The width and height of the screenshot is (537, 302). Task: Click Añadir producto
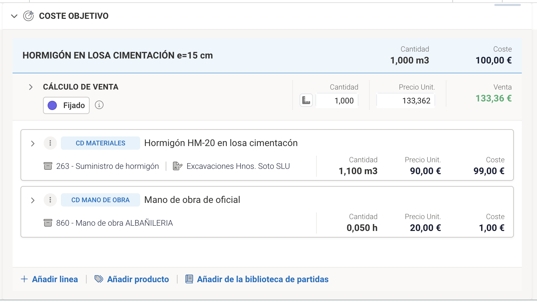tap(132, 279)
